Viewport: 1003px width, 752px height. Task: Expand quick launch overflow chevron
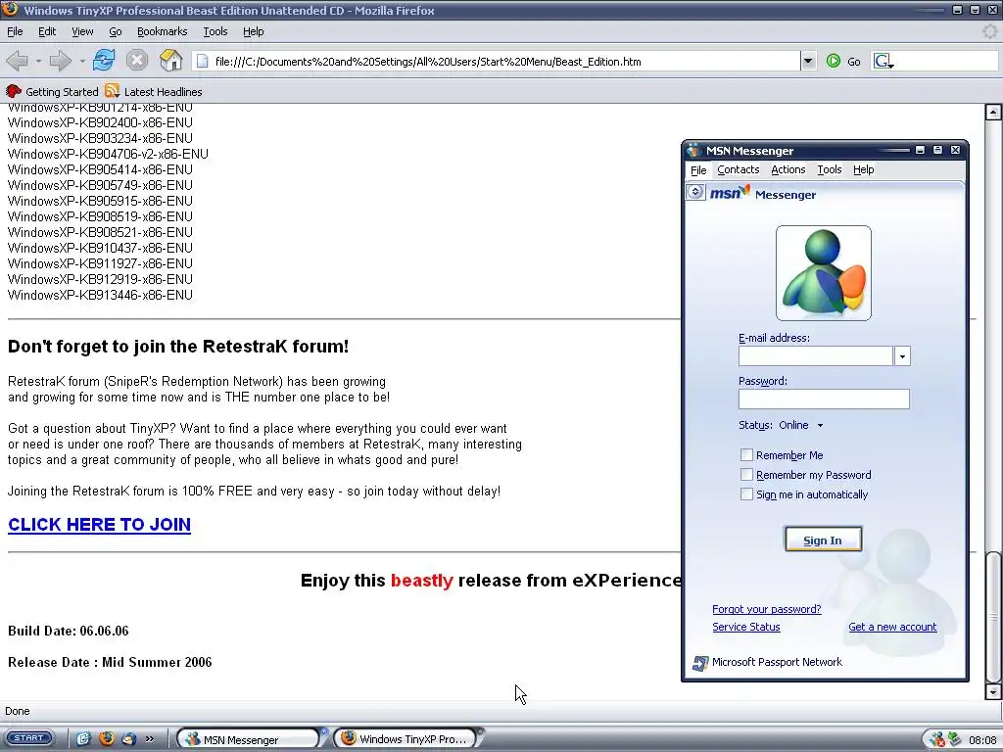coord(149,739)
